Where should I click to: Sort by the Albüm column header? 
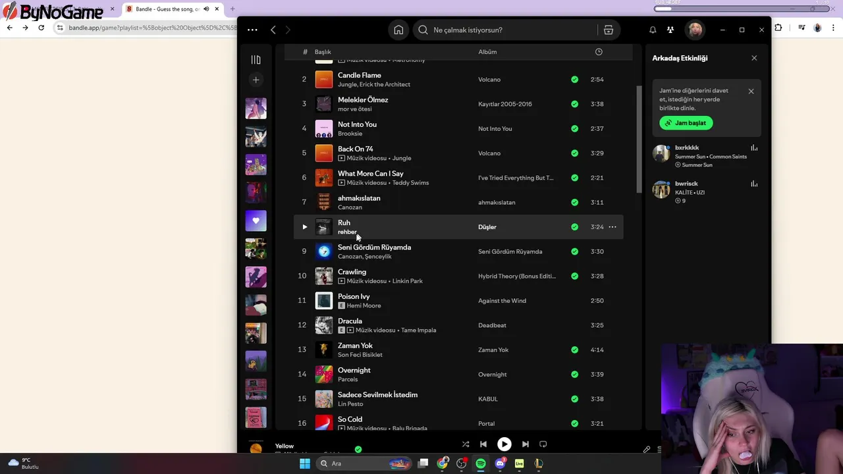coord(487,51)
